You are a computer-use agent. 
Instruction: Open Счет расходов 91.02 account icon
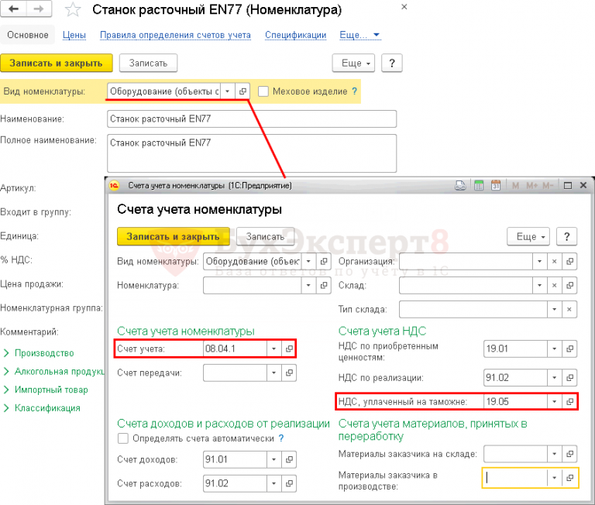pos(289,484)
